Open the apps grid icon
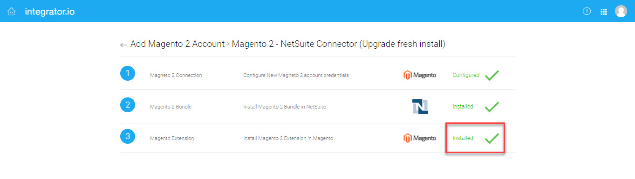This screenshot has height=179, width=635. (604, 12)
